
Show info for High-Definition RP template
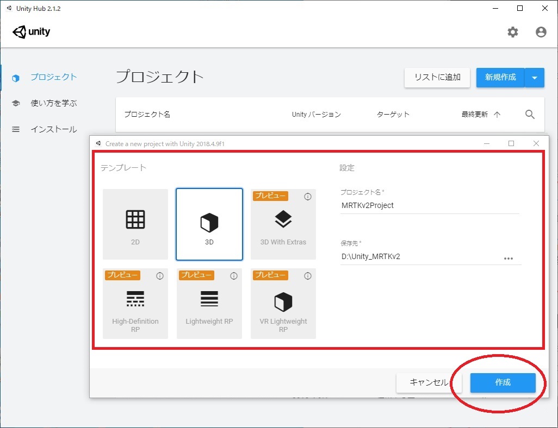160,276
